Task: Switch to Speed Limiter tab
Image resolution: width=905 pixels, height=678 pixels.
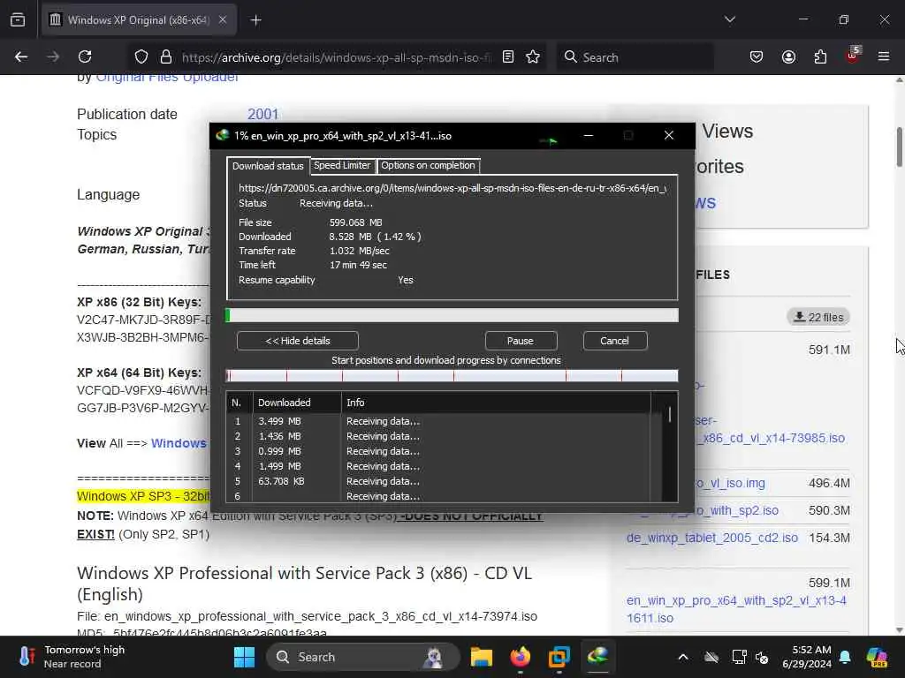Action: pos(342,165)
